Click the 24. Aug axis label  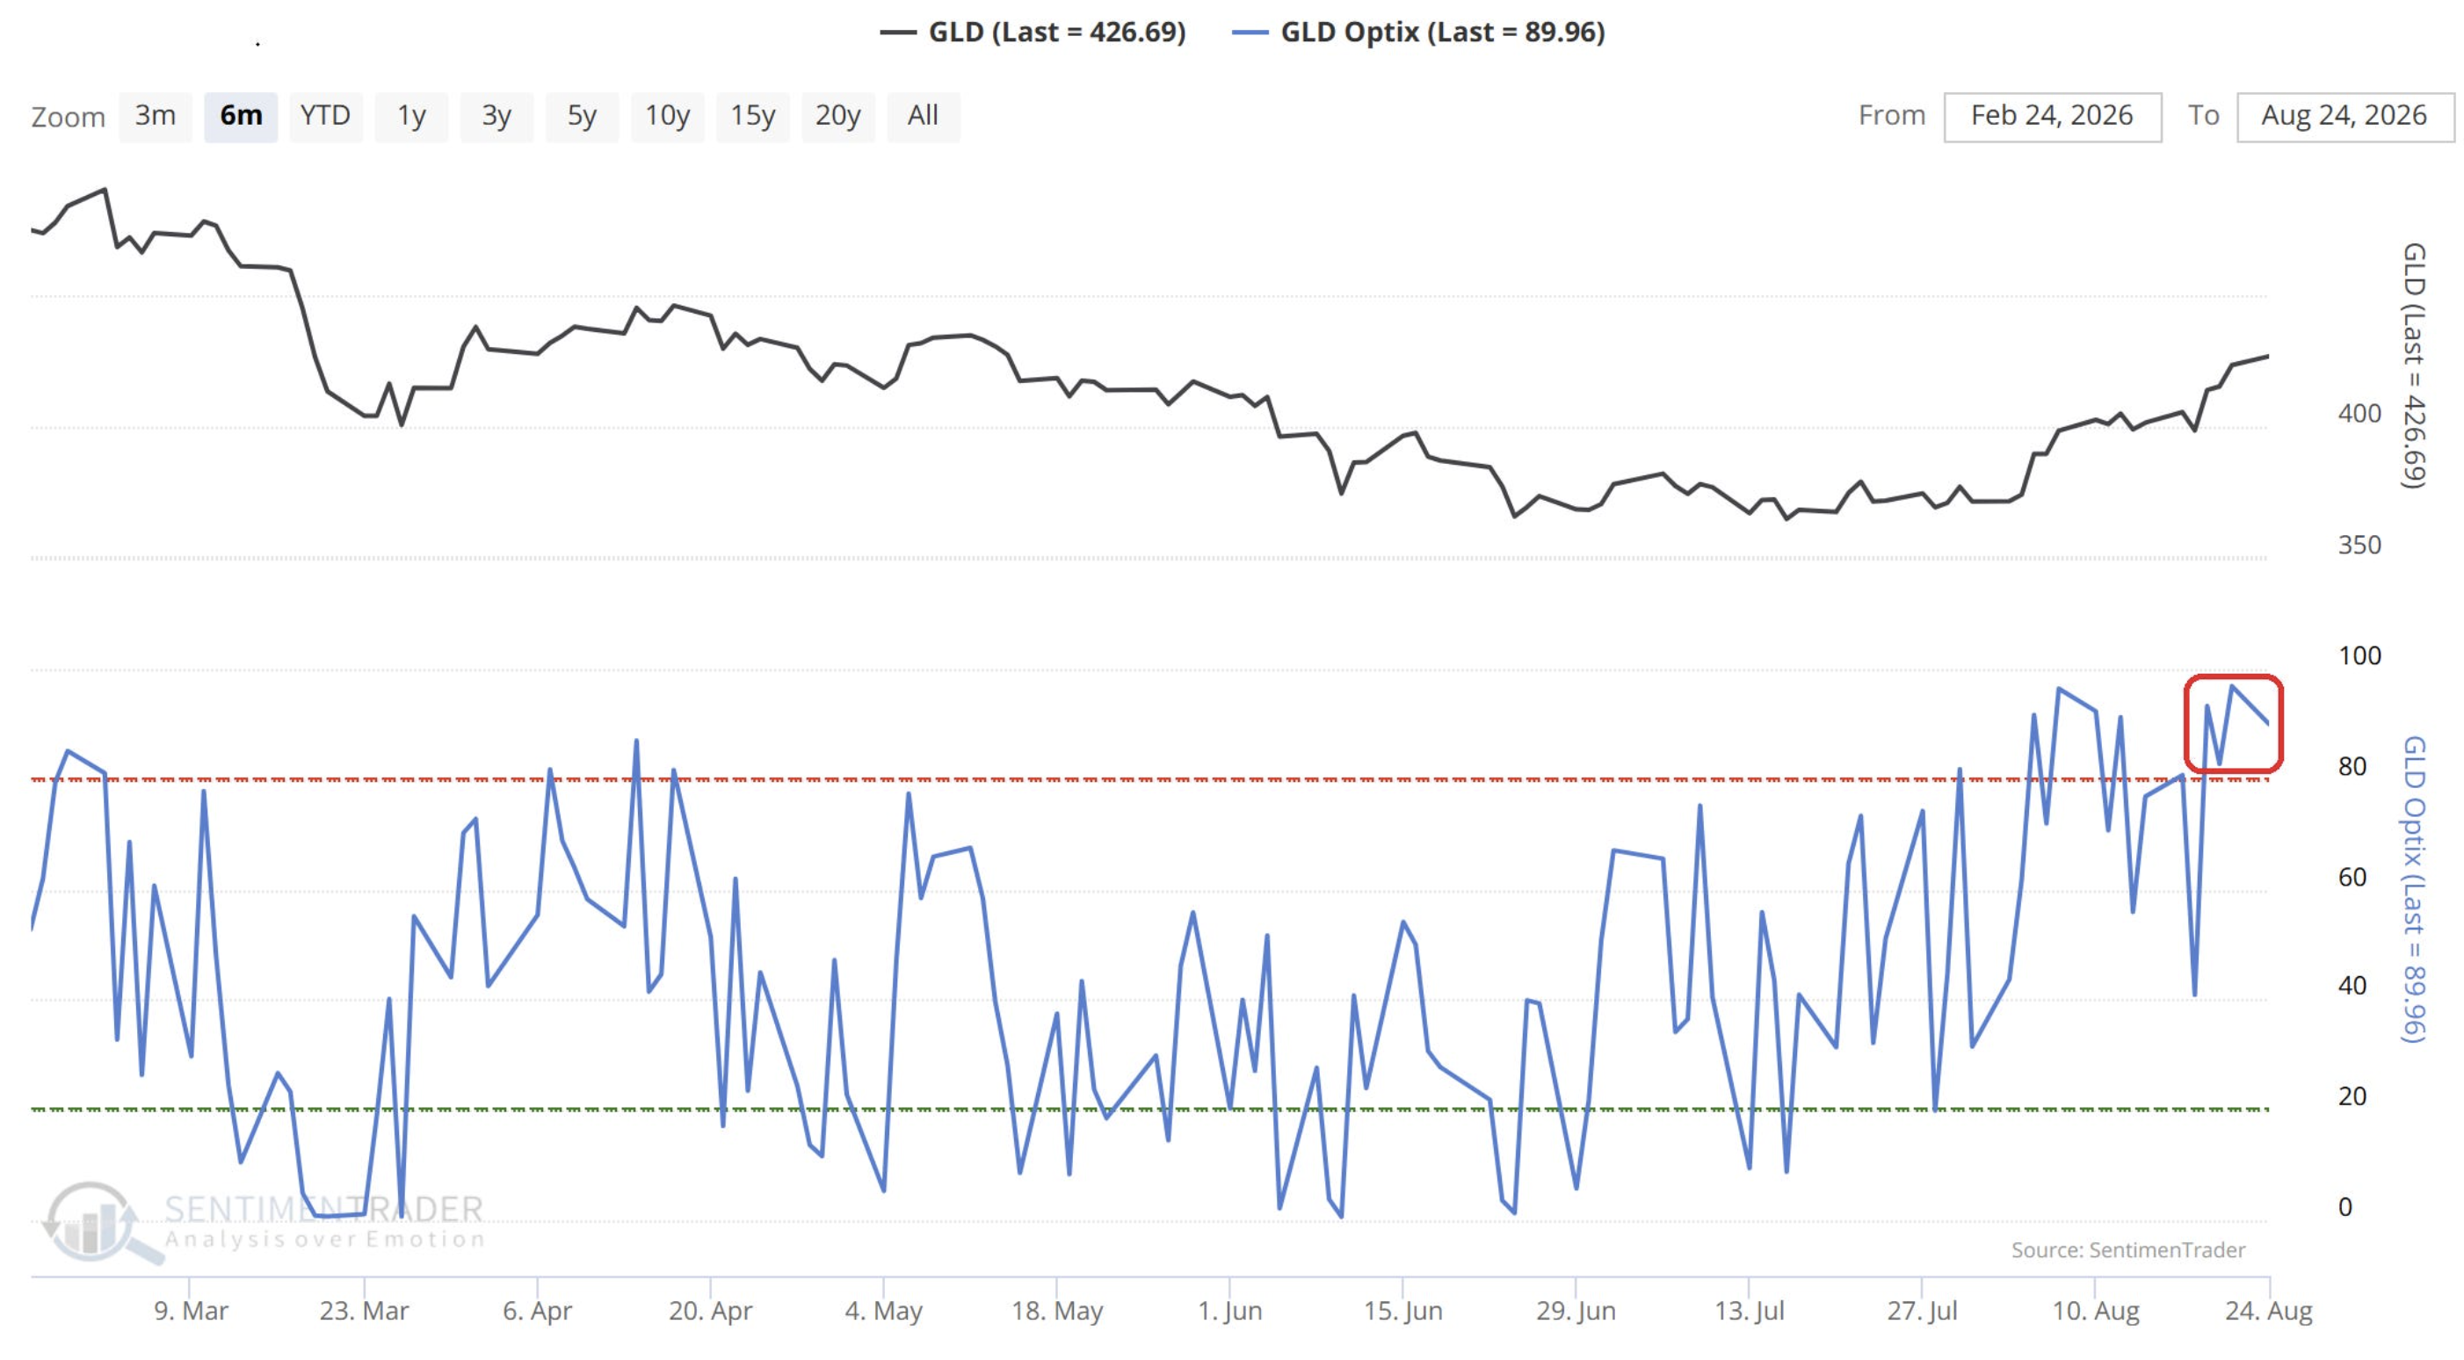click(2269, 1310)
